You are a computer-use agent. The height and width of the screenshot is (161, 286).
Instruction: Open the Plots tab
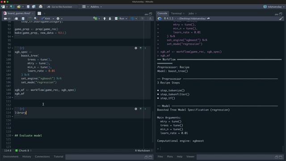pos(170,157)
